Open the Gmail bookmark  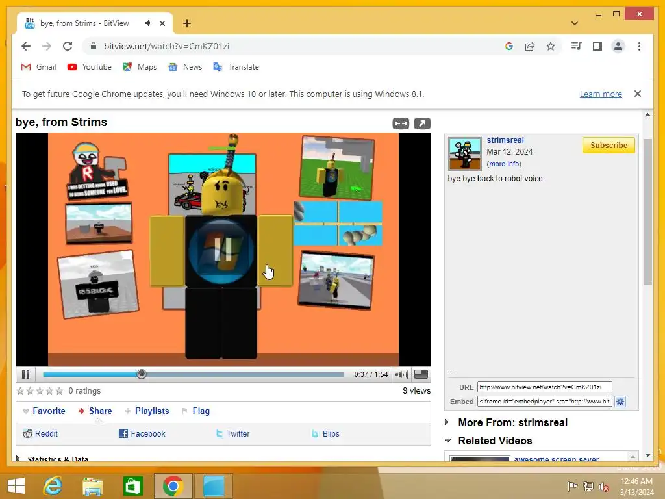[x=38, y=67]
